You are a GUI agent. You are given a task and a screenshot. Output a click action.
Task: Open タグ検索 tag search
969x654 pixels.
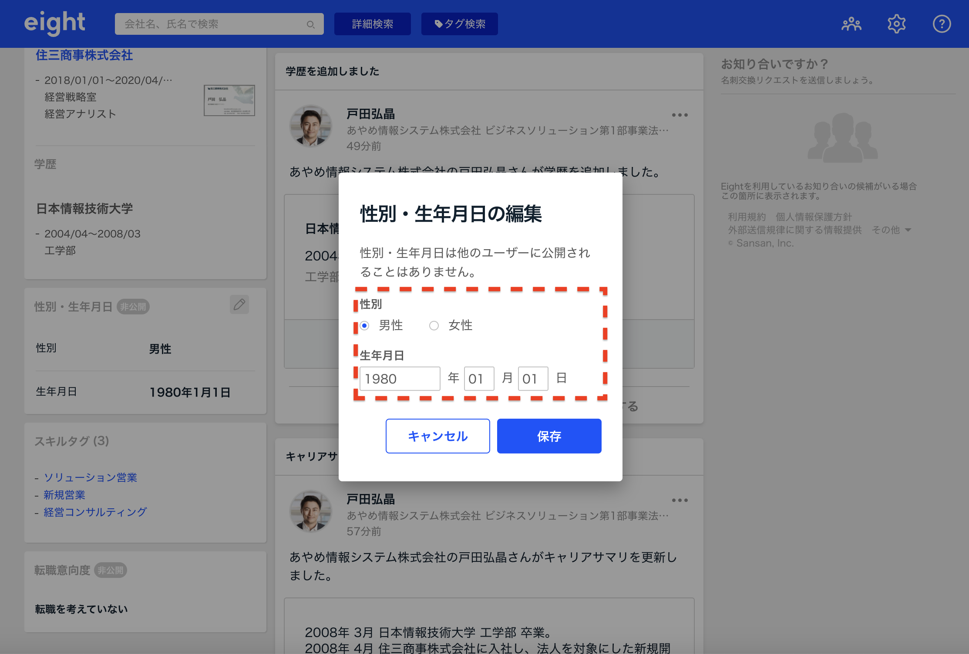click(459, 24)
